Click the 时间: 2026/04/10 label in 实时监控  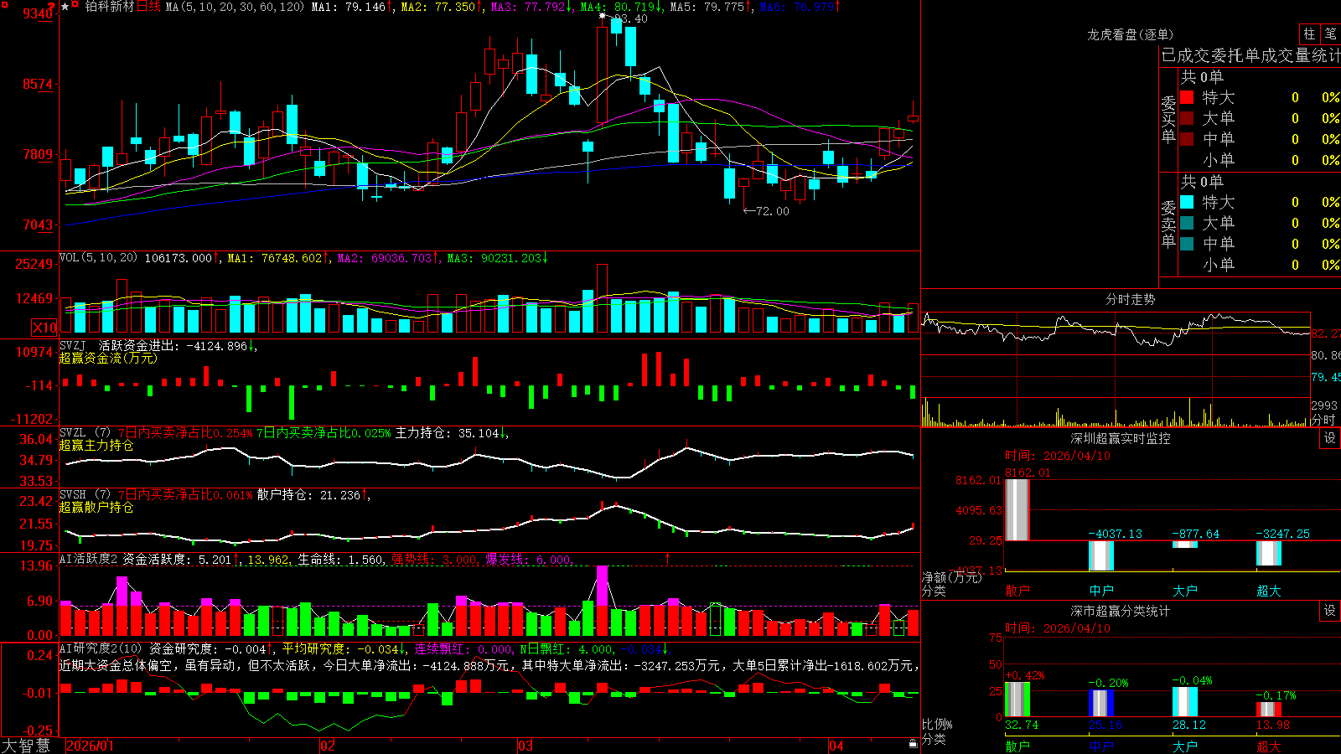pos(1058,456)
